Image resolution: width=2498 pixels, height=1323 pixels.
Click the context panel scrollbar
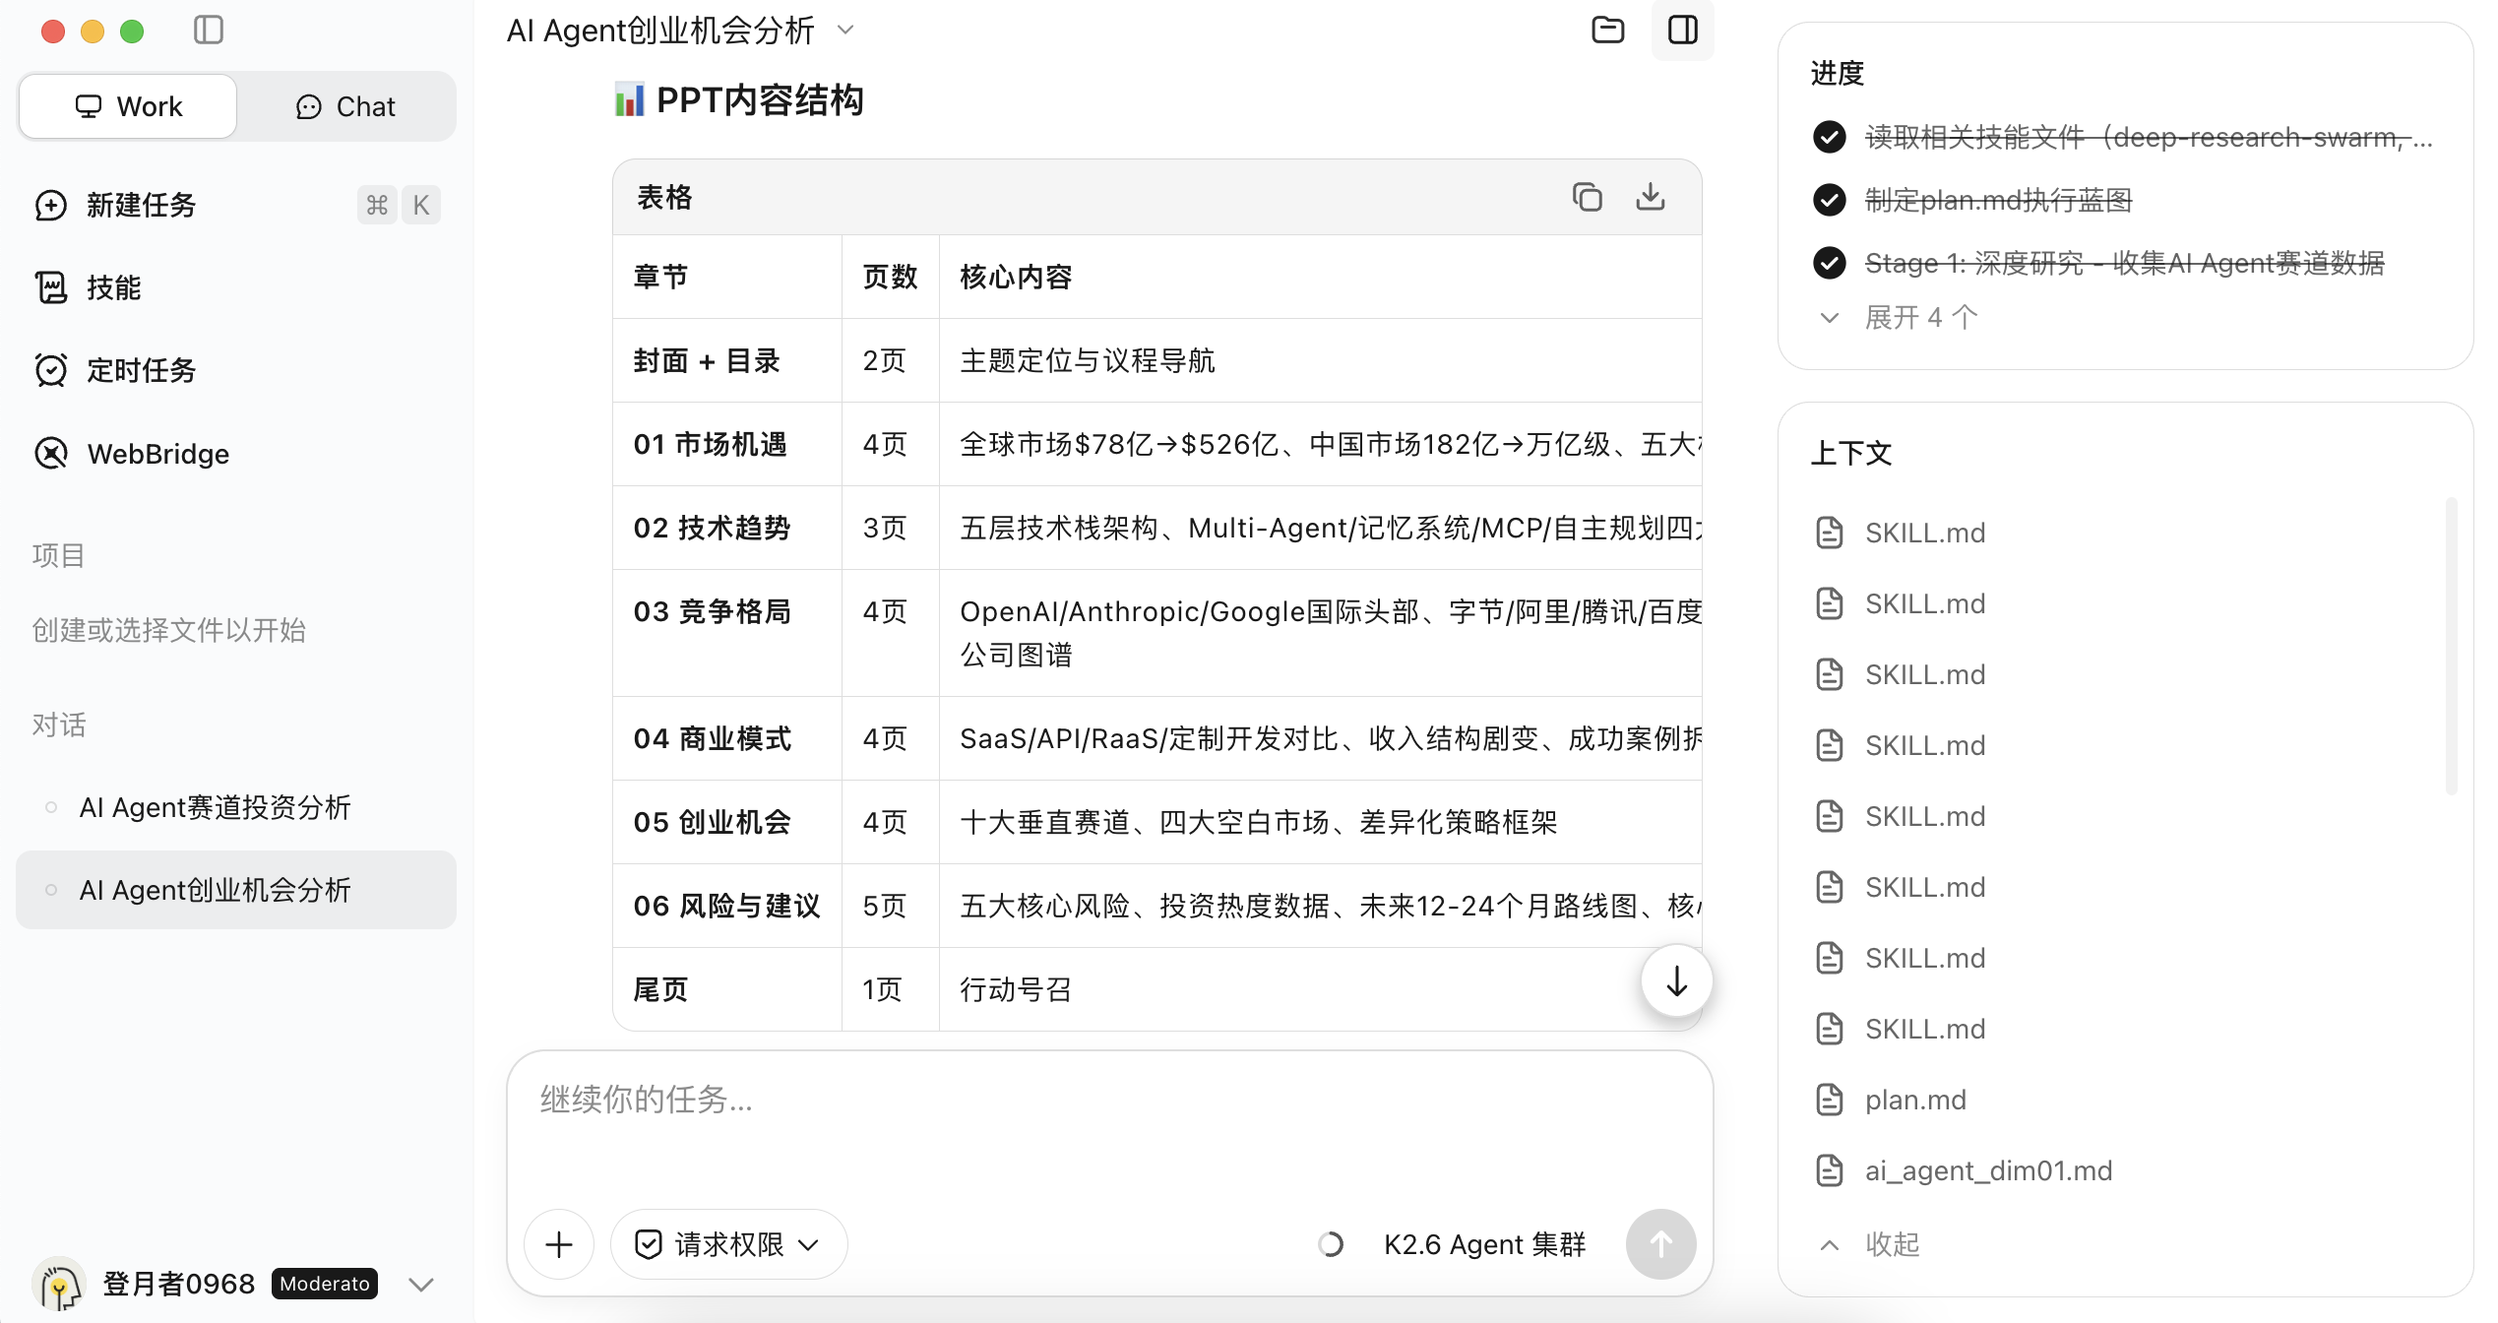pyautogui.click(x=2452, y=646)
